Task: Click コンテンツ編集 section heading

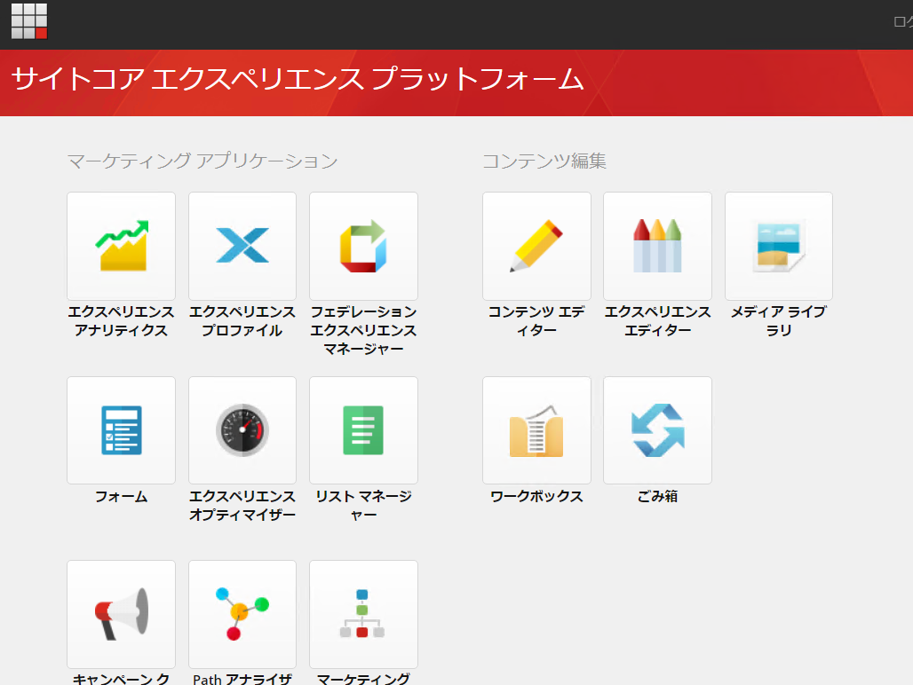Action: [x=544, y=161]
